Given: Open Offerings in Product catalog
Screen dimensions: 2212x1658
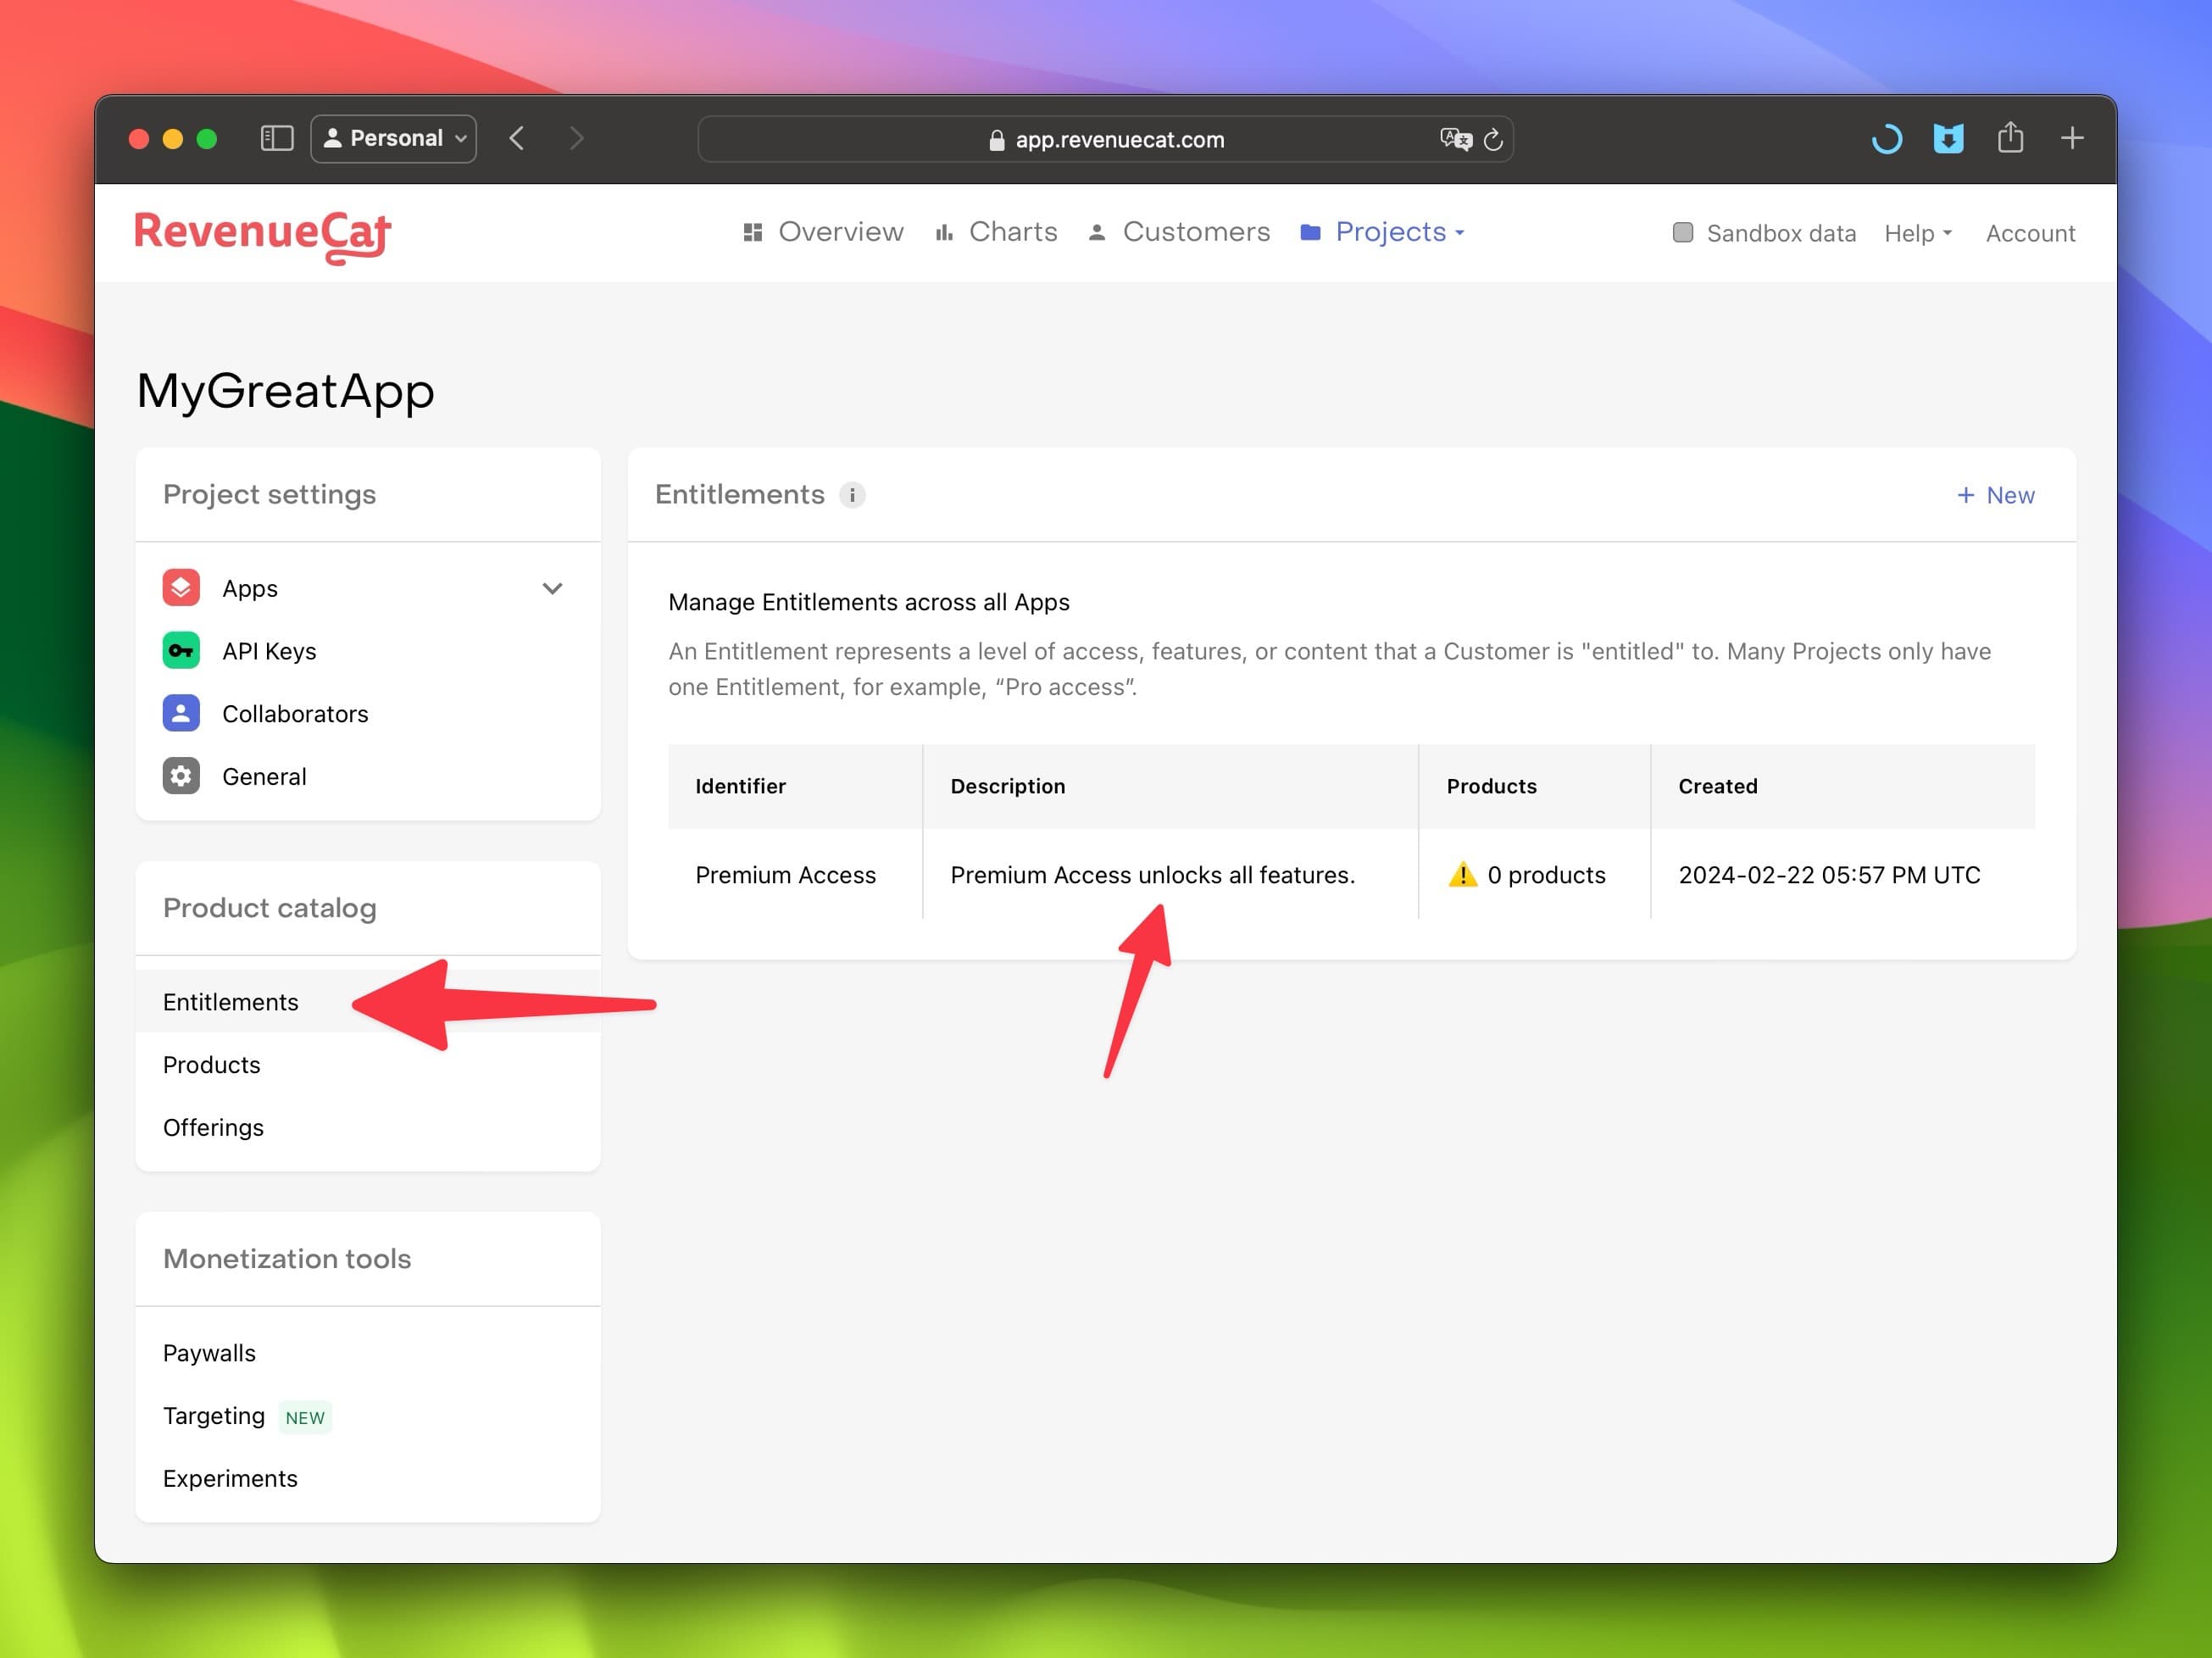Looking at the screenshot, I should pos(368,1127).
